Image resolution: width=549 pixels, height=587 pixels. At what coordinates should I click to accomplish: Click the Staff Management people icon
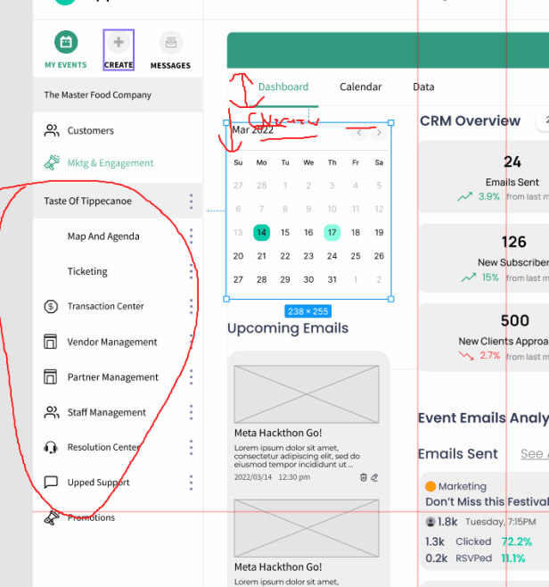[52, 412]
